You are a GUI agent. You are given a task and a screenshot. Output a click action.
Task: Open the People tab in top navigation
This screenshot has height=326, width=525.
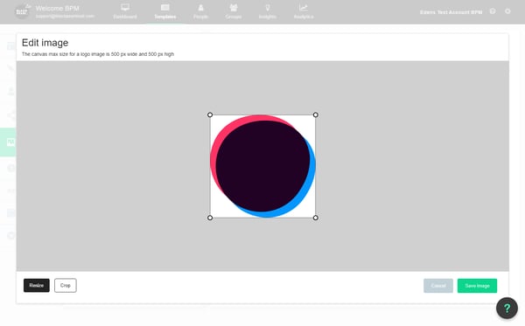pyautogui.click(x=200, y=11)
